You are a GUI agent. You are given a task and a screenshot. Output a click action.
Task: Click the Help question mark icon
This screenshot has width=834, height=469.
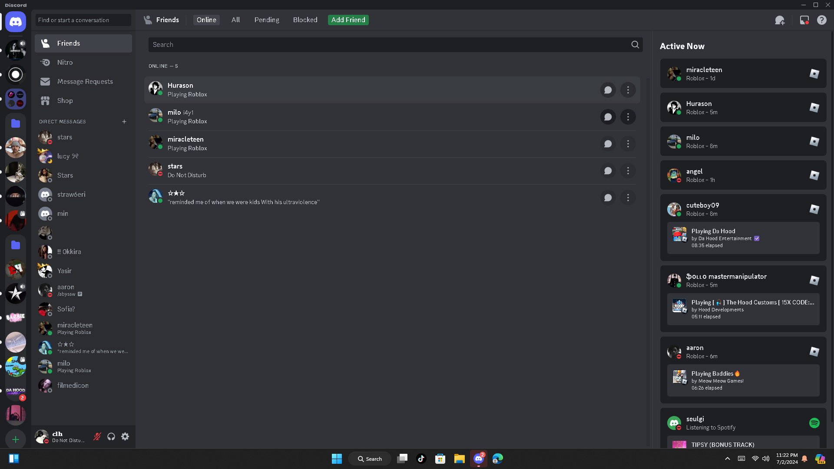point(821,20)
